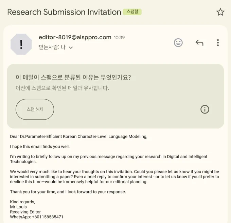Add an emoji reaction to the message
Screen dimensions: 231x223
pos(178,43)
